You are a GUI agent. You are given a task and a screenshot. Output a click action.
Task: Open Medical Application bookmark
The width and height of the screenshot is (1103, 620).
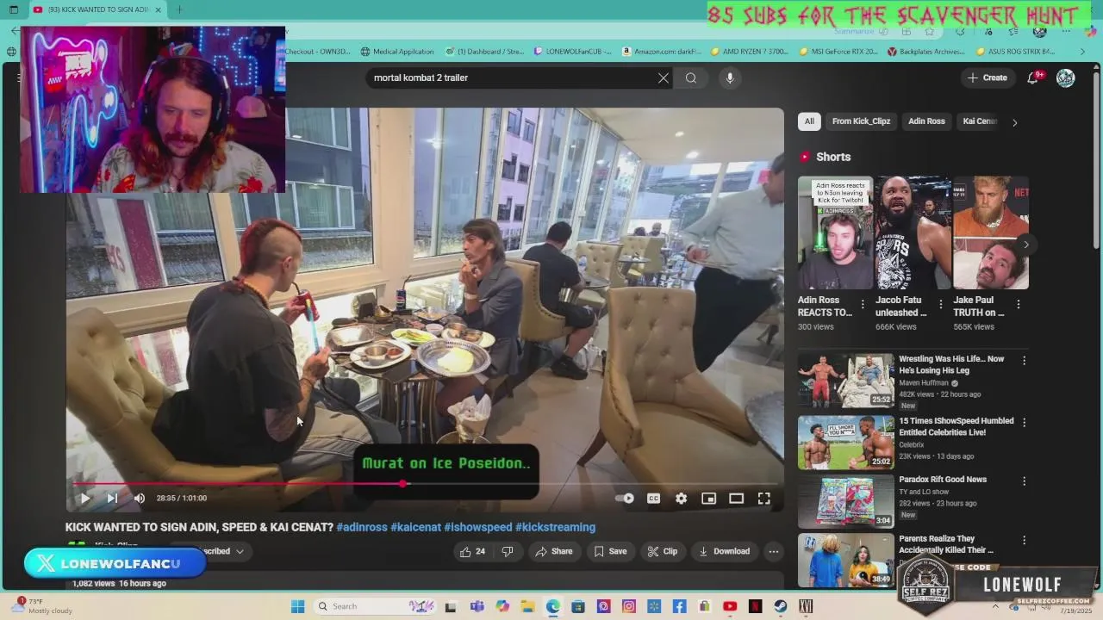point(397,52)
